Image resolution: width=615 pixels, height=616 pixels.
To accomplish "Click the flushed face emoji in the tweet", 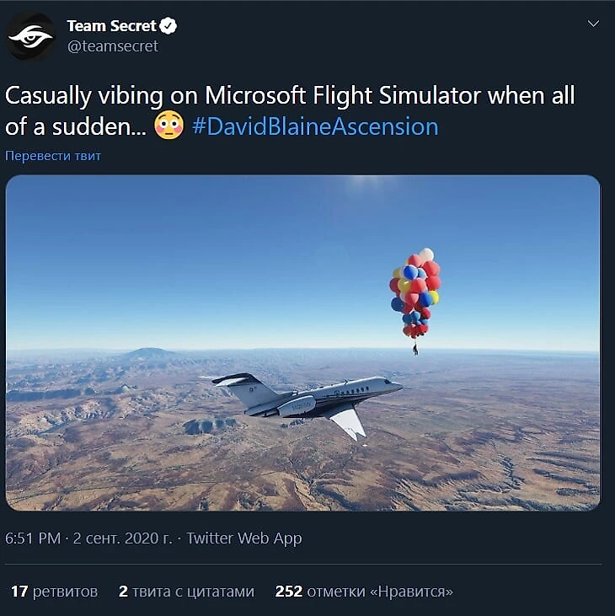I will [x=169, y=126].
